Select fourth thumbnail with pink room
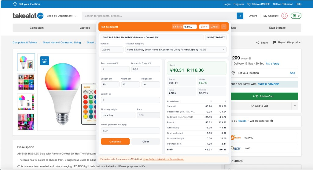 point(26,122)
